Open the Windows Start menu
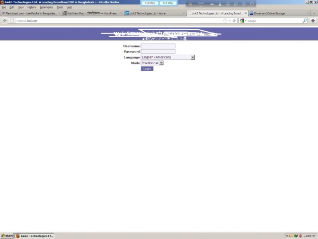 7,236
